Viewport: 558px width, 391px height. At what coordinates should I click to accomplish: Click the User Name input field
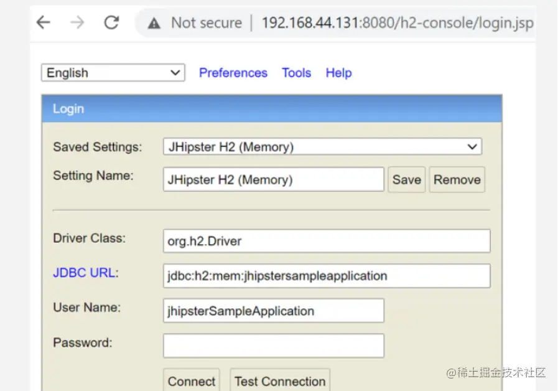pos(274,311)
